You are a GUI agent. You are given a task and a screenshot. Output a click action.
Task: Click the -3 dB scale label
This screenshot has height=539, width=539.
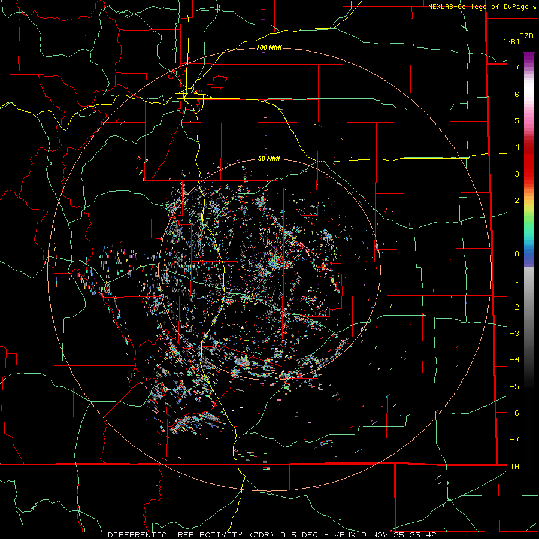(514, 333)
